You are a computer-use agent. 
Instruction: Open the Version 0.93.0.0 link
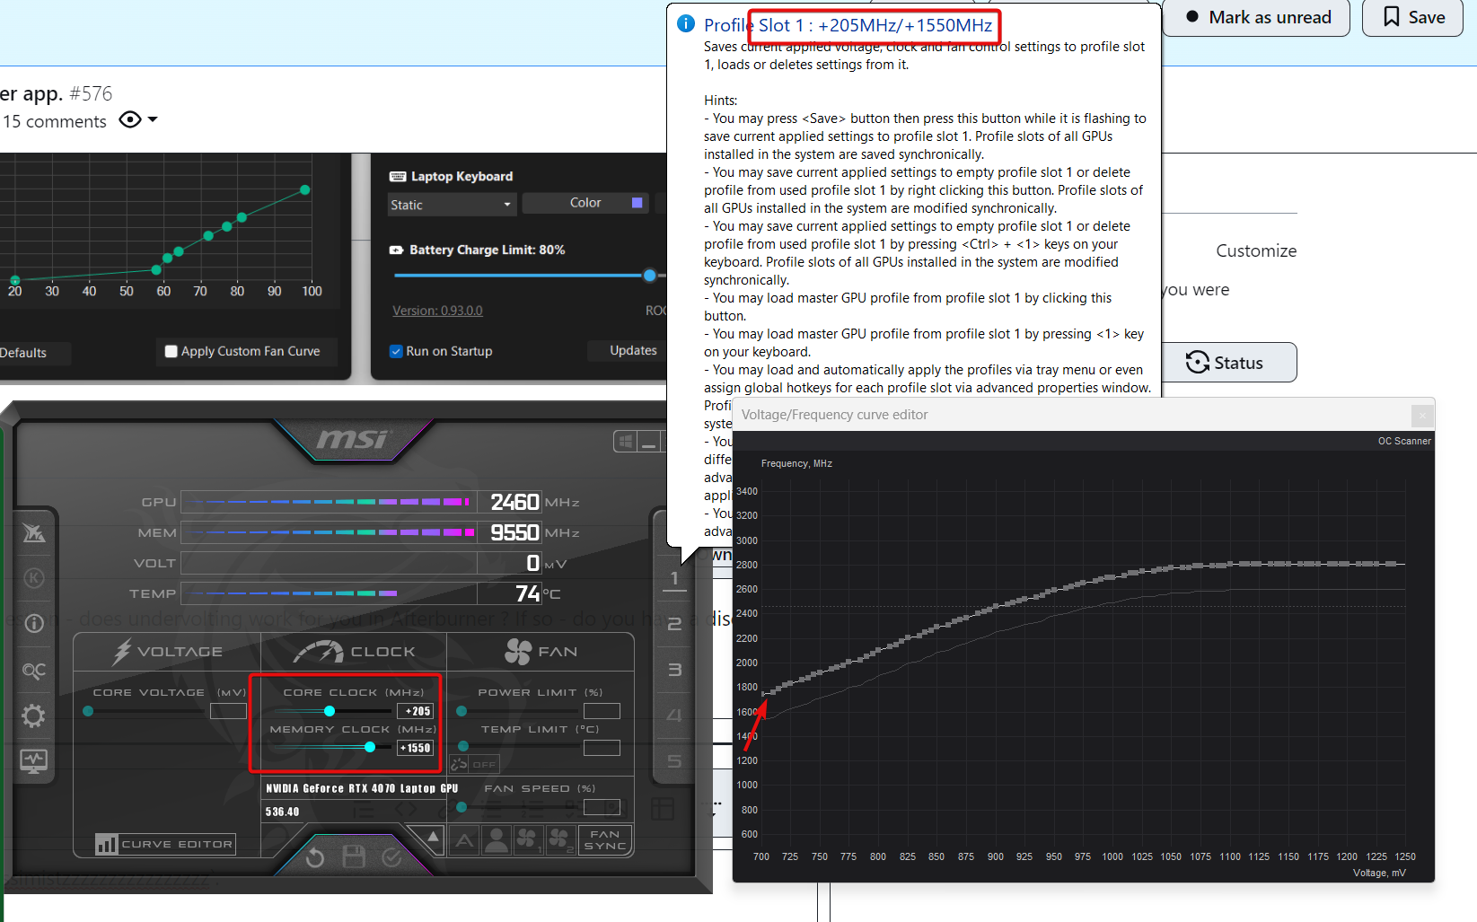click(x=437, y=310)
